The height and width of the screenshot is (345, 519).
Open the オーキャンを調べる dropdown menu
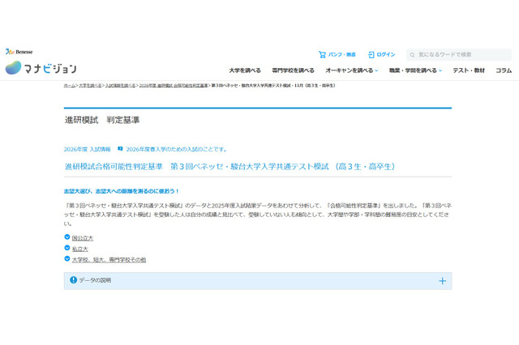point(351,70)
